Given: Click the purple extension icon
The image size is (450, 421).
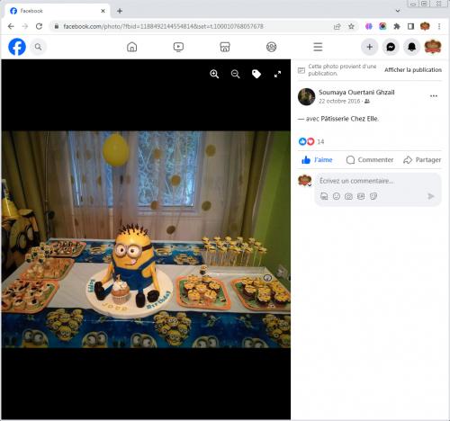Looking at the screenshot, I should [369, 26].
